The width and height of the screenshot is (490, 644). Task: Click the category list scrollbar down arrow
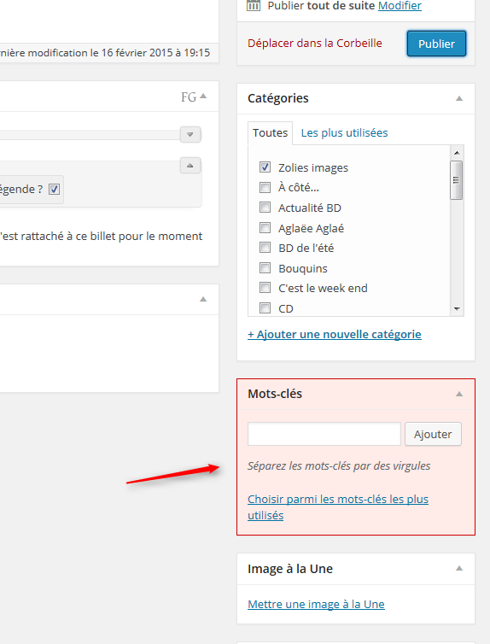[x=457, y=309]
